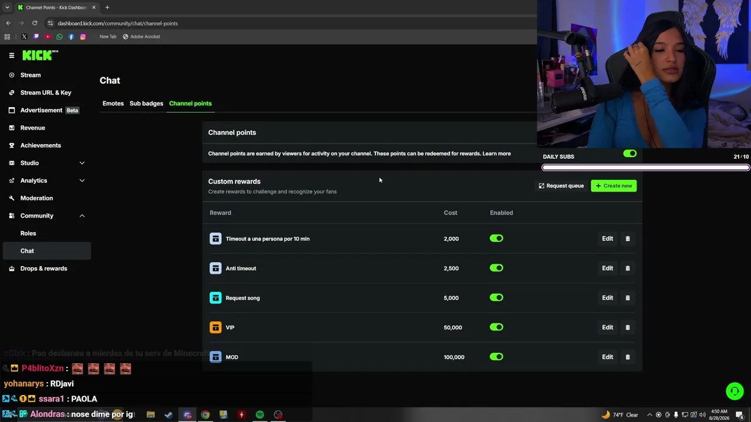This screenshot has width=751, height=422.
Task: Edit the VIP reward
Action: pyautogui.click(x=607, y=327)
